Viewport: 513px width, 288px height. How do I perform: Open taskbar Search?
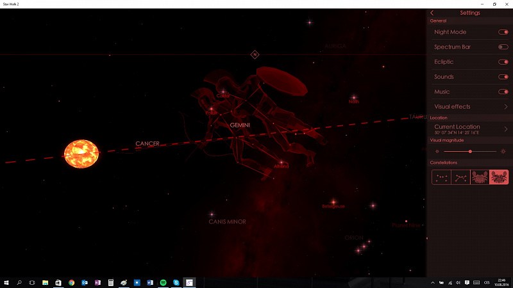19,283
